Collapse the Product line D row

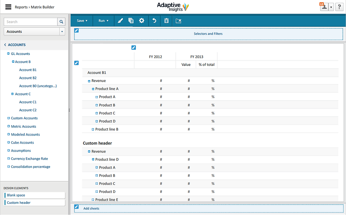point(93,159)
